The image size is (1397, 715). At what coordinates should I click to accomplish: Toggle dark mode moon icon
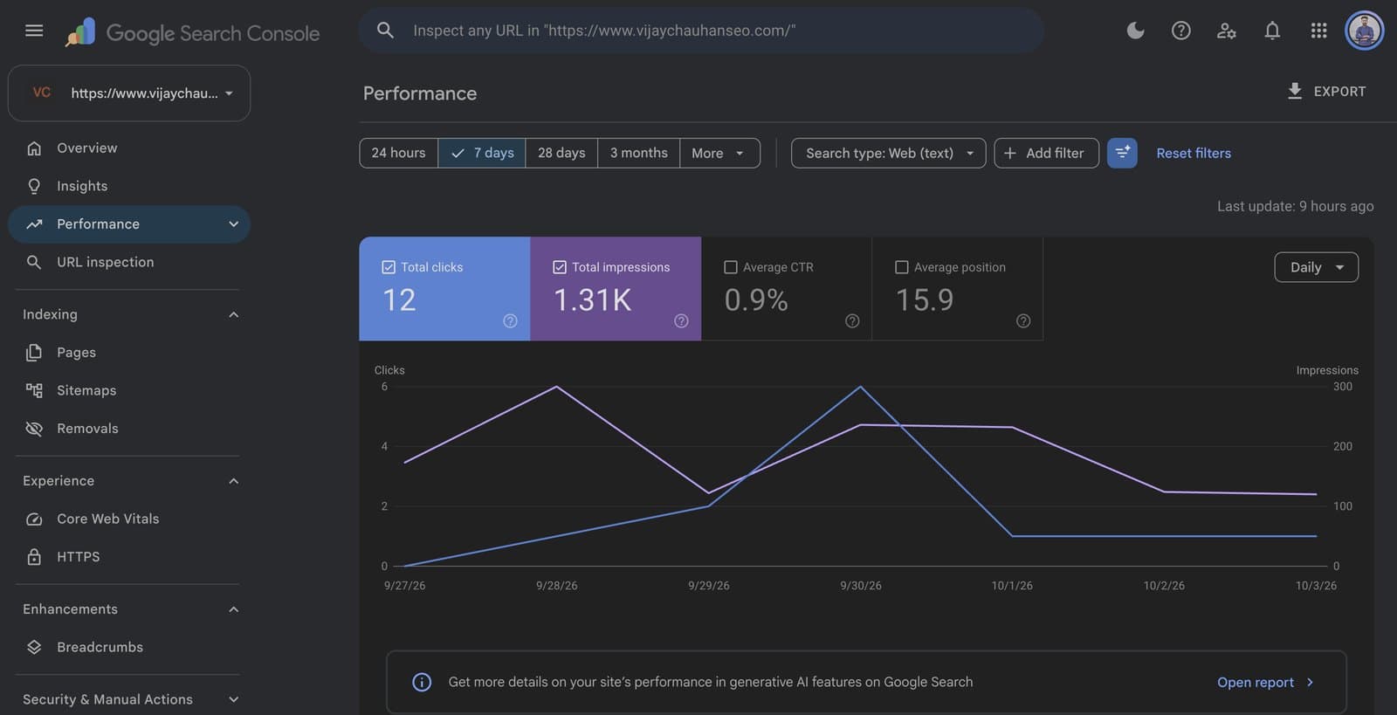click(1135, 31)
